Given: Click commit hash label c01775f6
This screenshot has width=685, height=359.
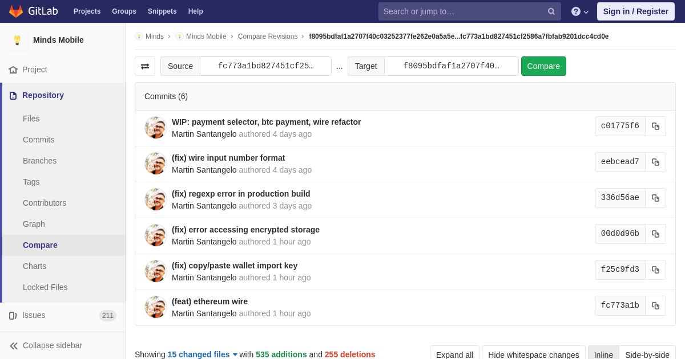Looking at the screenshot, I should (x=620, y=126).
